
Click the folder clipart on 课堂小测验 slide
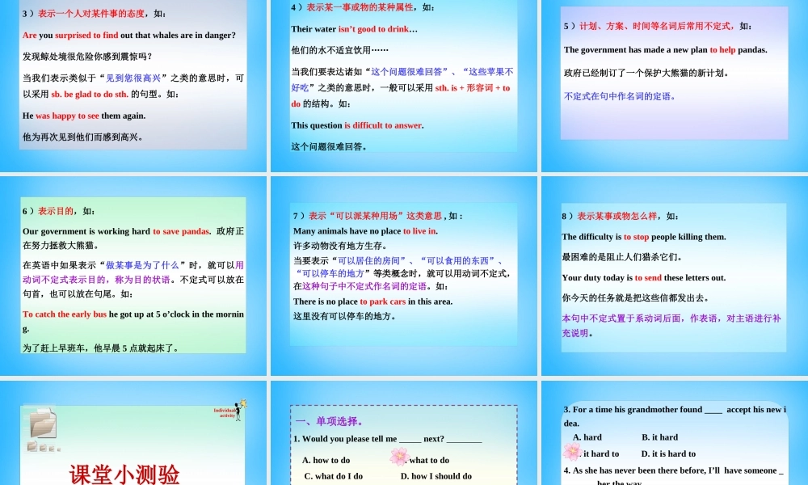click(43, 423)
